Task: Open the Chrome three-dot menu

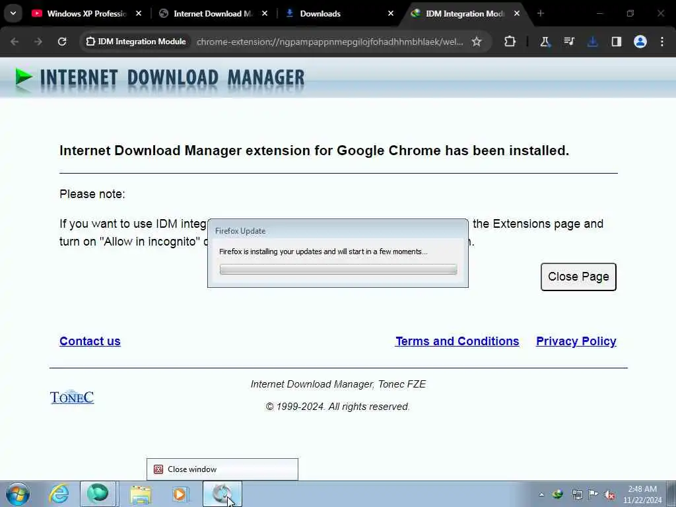Action: [x=662, y=42]
